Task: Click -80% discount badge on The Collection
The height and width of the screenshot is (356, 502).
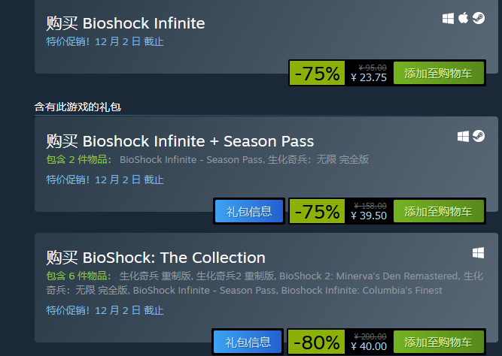Action: 317,342
